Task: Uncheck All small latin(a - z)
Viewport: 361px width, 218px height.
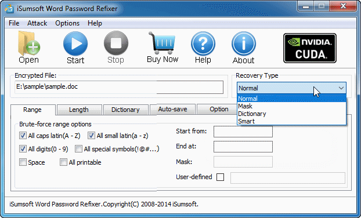Action: click(91, 136)
